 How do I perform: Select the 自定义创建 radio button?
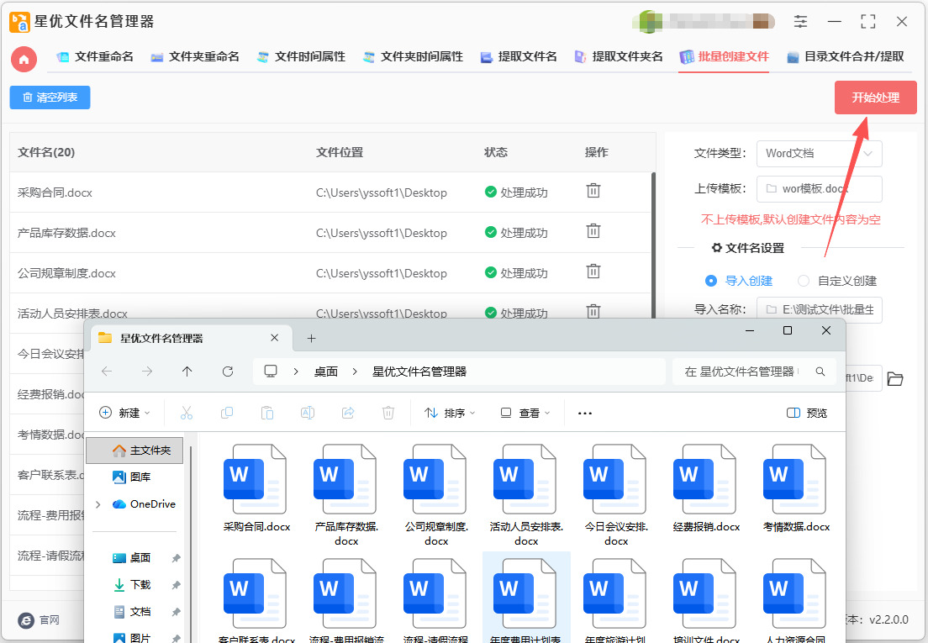pyautogui.click(x=803, y=281)
